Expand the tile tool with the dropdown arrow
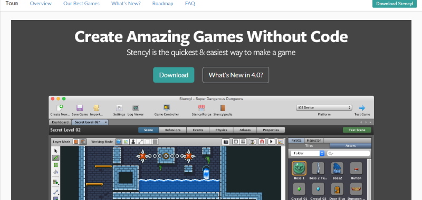422x200 pixels. point(56,182)
